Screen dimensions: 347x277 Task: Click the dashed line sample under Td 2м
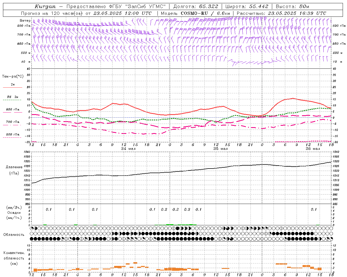[x=12, y=100]
